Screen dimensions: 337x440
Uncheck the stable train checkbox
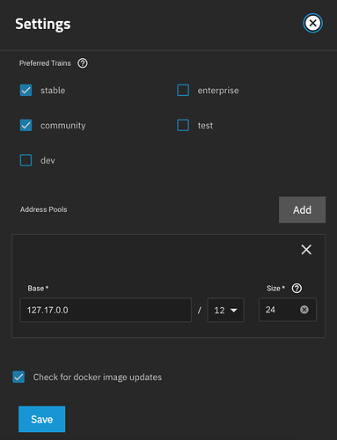(26, 91)
